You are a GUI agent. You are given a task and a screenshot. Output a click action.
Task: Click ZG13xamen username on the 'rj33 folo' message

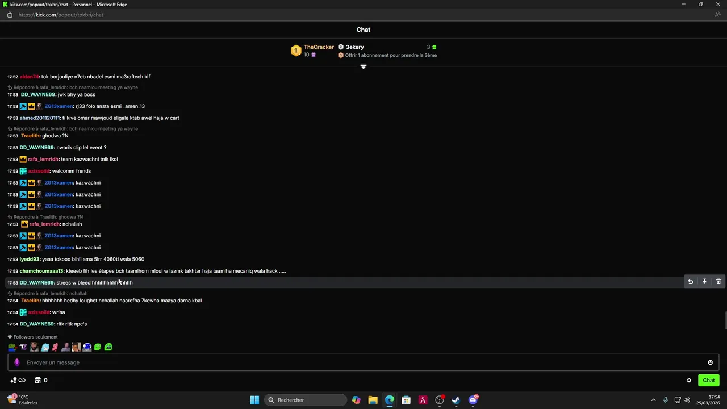[x=59, y=106]
